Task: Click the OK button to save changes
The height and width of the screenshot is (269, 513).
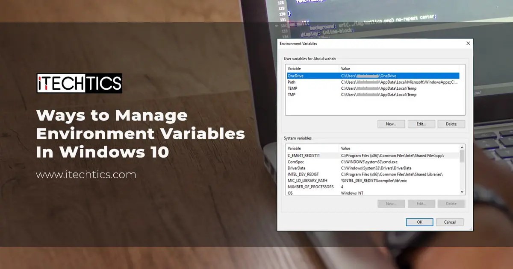Action: click(x=419, y=222)
